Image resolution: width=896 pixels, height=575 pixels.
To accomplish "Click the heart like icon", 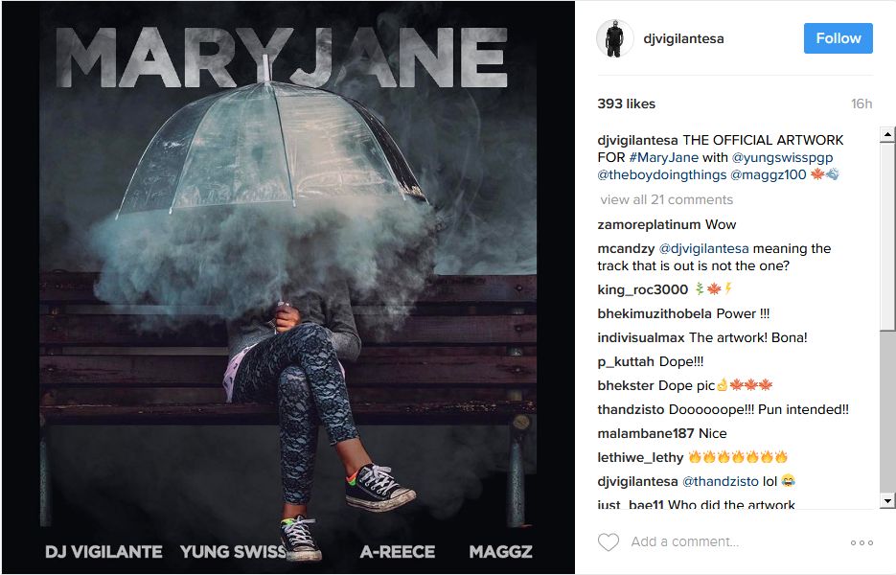I will click(608, 541).
